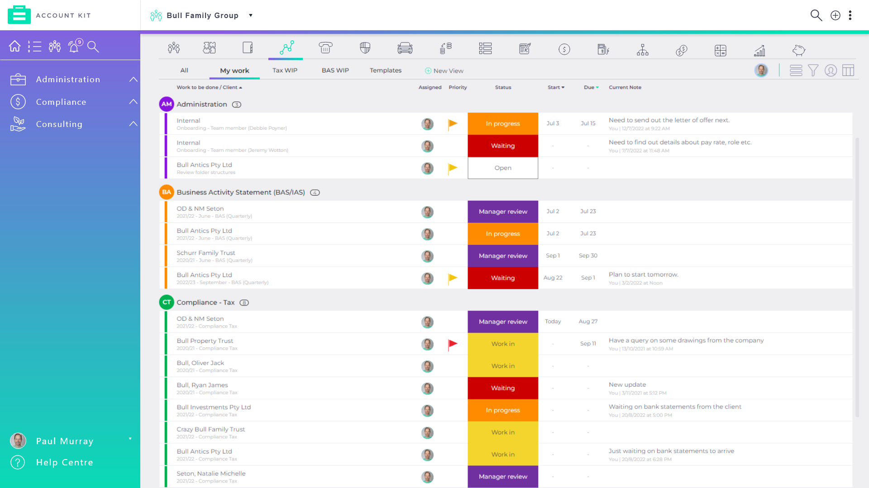Collapse the Administration sidebar section
The height and width of the screenshot is (488, 869).
click(x=133, y=80)
